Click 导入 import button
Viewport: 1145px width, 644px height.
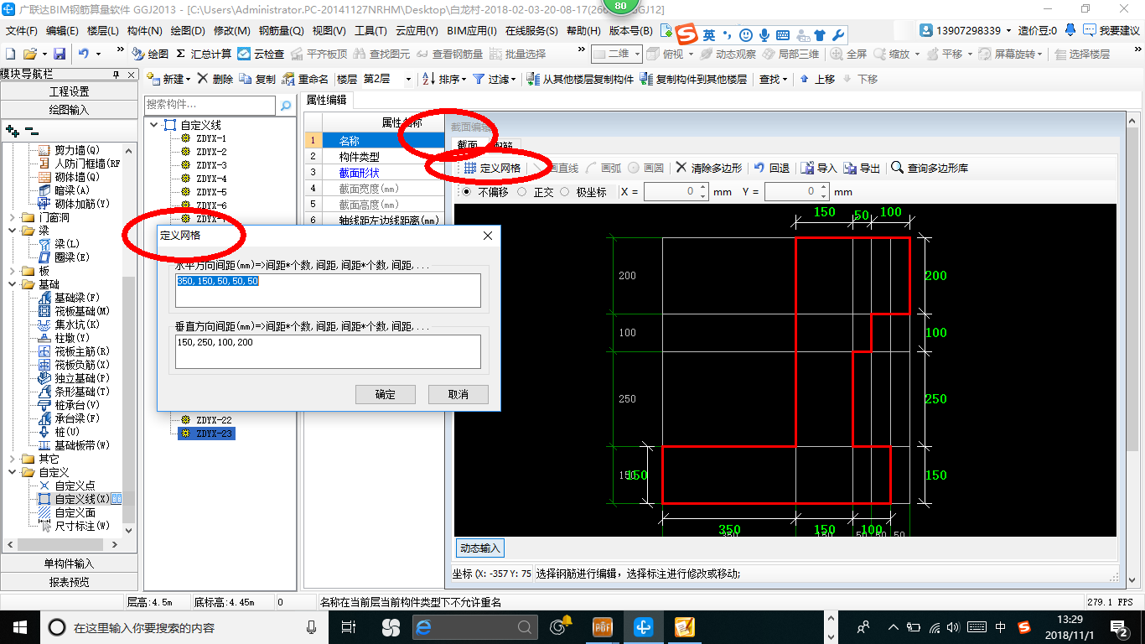pyautogui.click(x=819, y=168)
